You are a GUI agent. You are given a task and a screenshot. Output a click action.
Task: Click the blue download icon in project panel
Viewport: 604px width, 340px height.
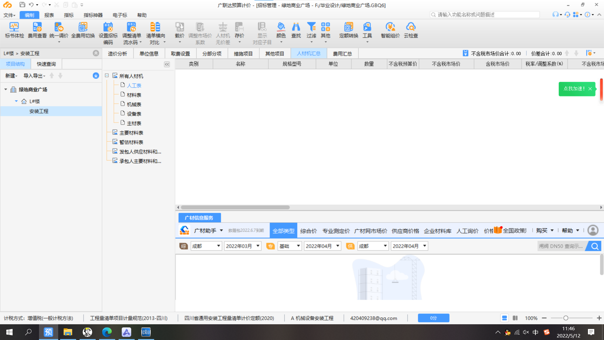point(96,76)
